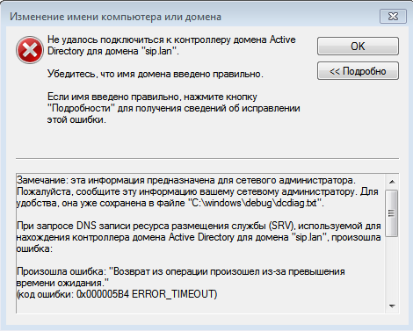Click the details scrollbar down arrow

point(392,306)
